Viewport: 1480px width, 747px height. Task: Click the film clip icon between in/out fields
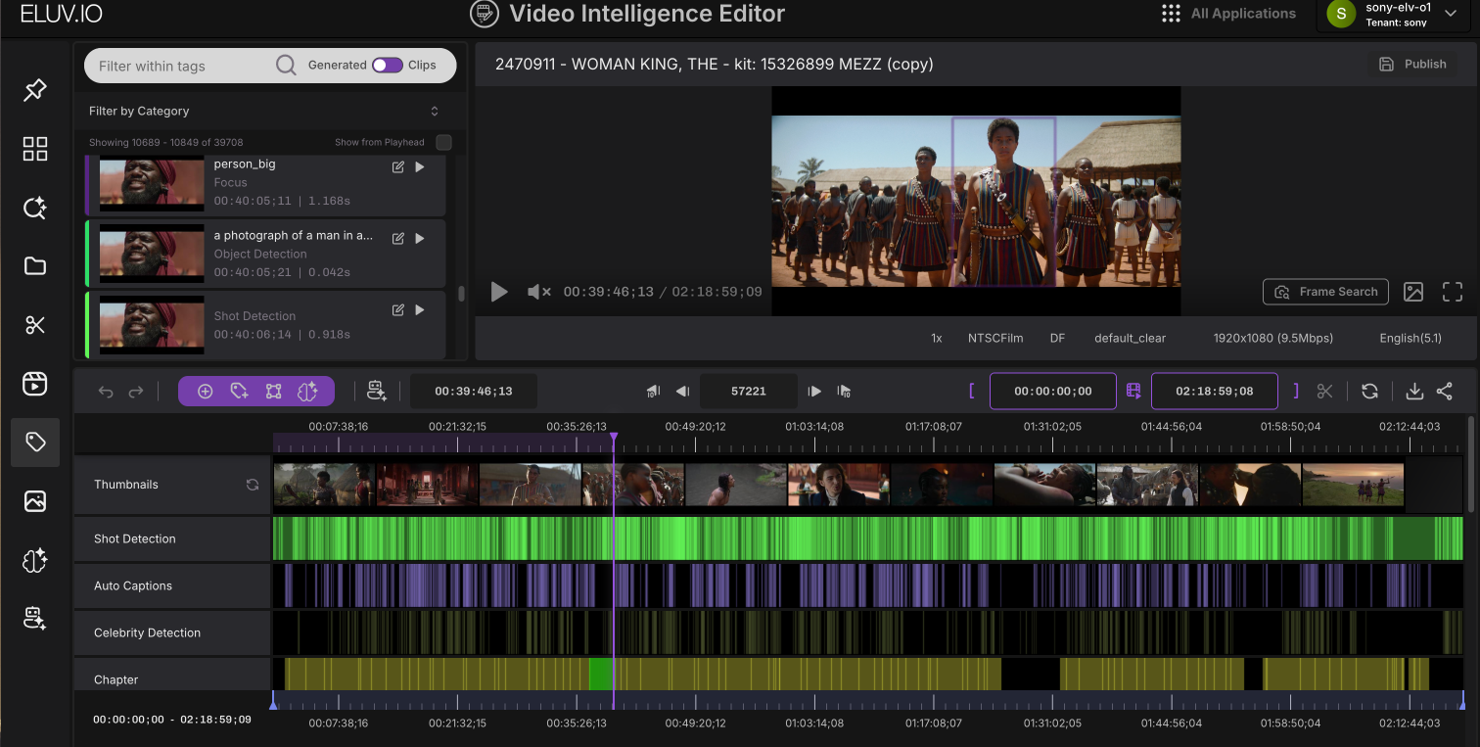point(1133,392)
